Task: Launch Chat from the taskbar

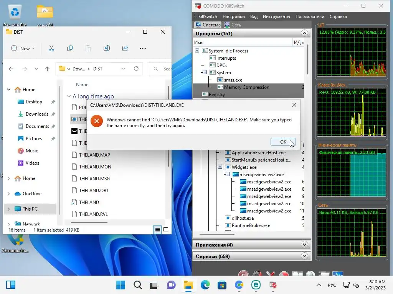Action: (x=171, y=285)
